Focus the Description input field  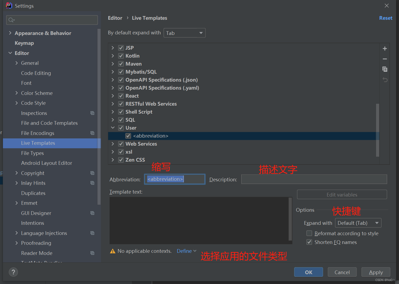coord(314,179)
